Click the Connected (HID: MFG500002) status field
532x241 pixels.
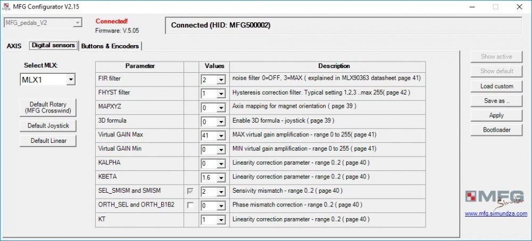click(343, 25)
